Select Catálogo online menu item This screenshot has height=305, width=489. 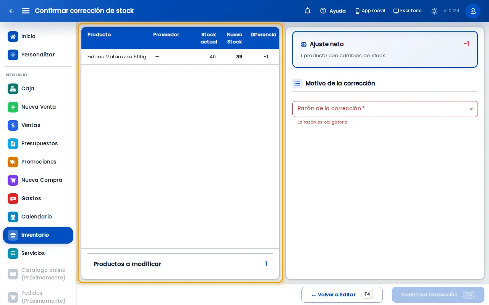(38, 274)
